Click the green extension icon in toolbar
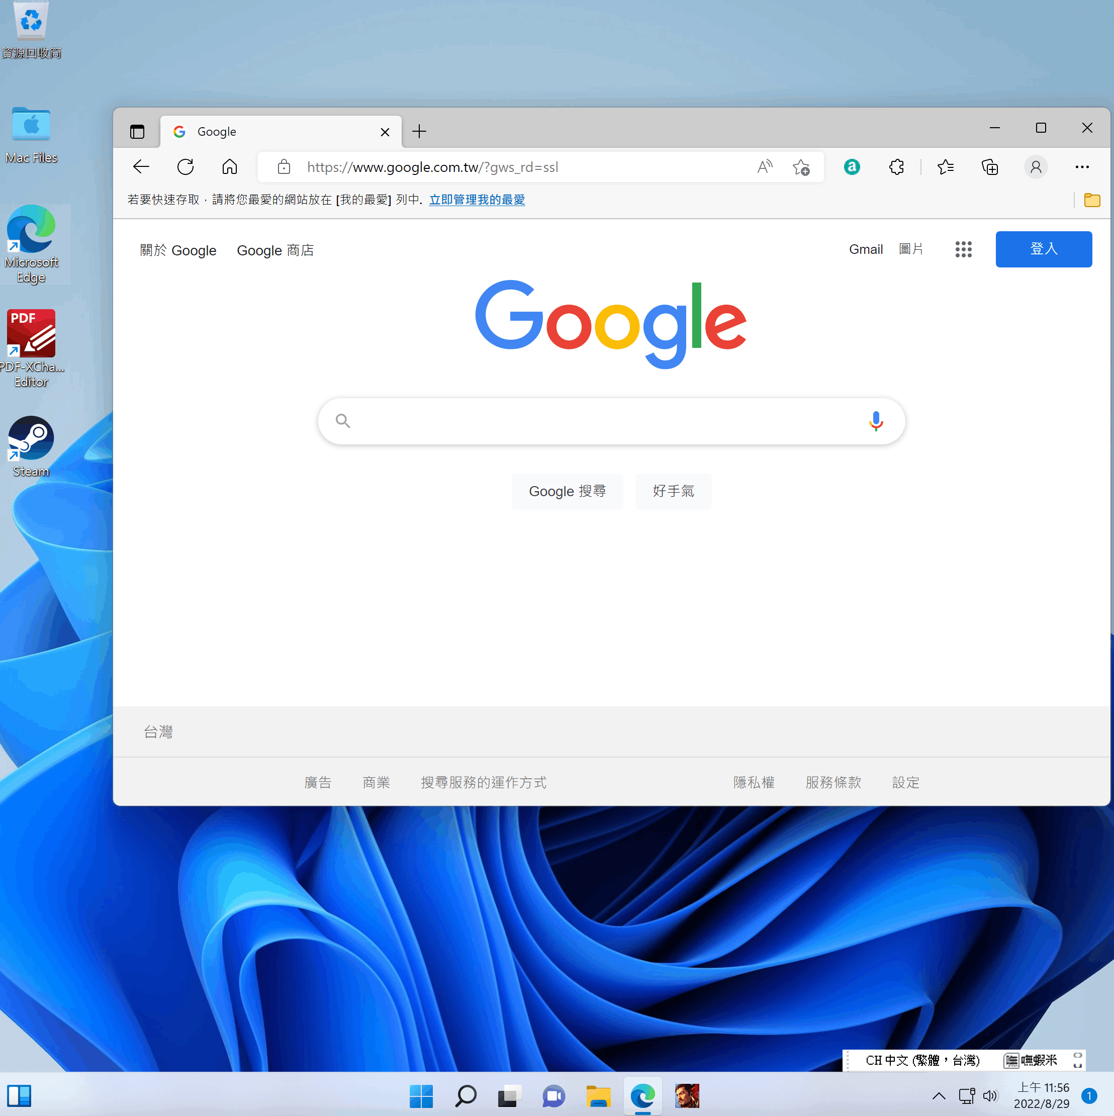The width and height of the screenshot is (1114, 1116). [x=852, y=167]
